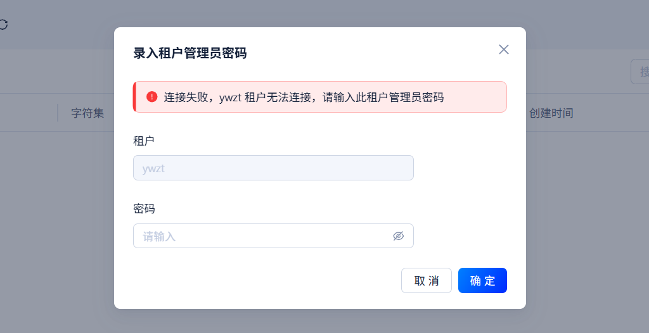Viewport: 649px width, 333px height.
Task: Click the 取消 button
Action: pos(427,280)
